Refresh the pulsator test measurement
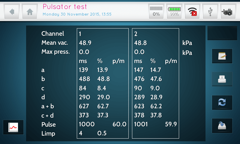The width and height of the screenshot is (240, 144). [222, 103]
